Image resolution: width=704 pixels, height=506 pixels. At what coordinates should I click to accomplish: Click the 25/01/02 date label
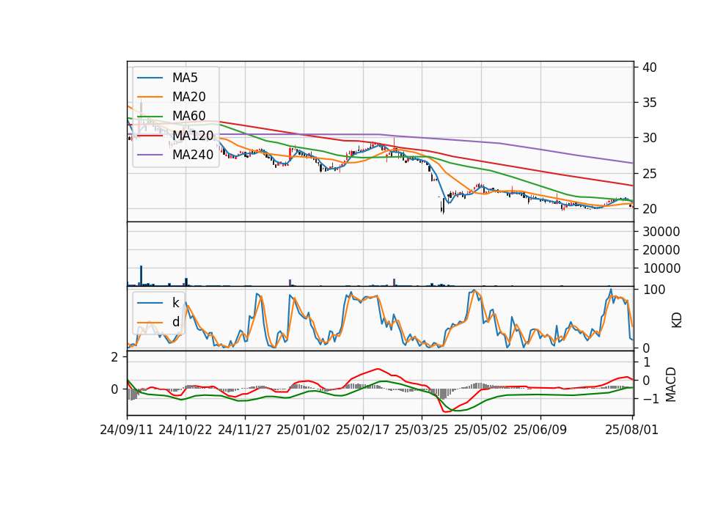(x=303, y=430)
